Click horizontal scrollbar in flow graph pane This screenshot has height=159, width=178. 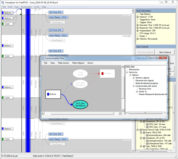tap(82, 113)
